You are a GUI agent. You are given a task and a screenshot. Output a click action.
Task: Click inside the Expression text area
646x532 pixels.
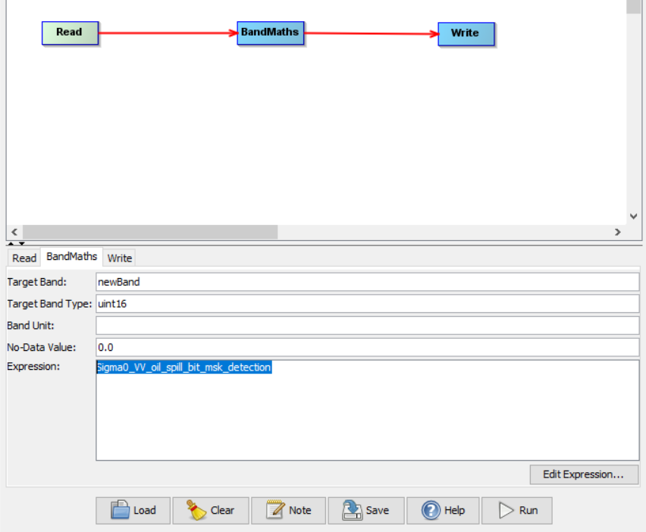pyautogui.click(x=367, y=417)
